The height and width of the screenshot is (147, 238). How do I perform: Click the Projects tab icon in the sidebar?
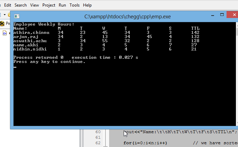(2, 24)
